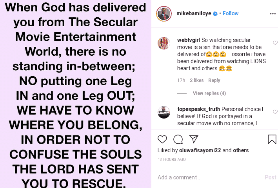The height and width of the screenshot is (188, 278).
Task: Click the Add a comment field
Action: pyautogui.click(x=208, y=177)
